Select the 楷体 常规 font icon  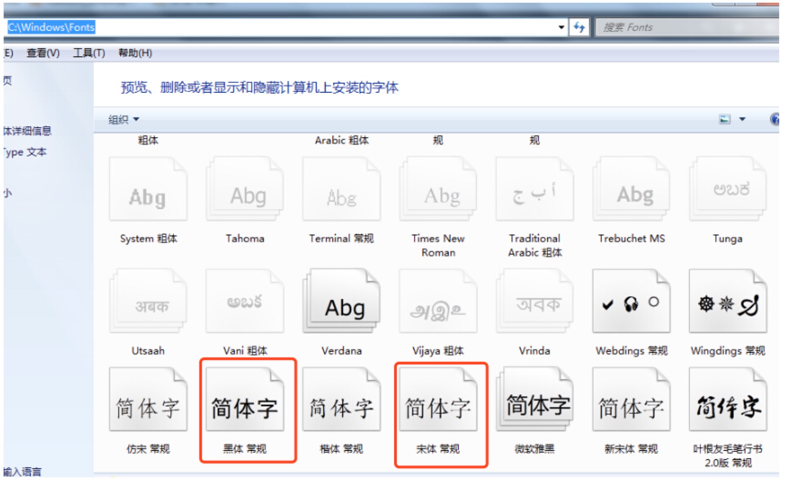(341, 400)
